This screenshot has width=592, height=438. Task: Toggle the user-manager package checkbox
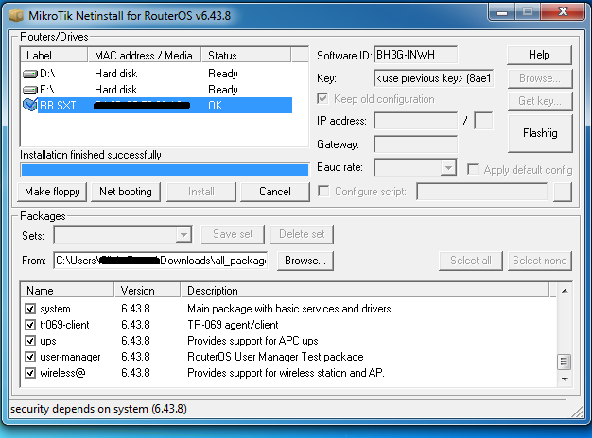click(30, 357)
